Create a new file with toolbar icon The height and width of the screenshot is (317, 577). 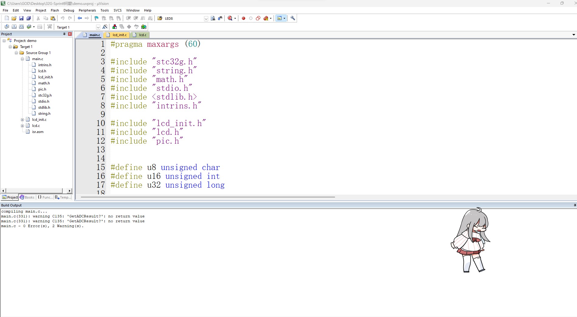pyautogui.click(x=7, y=18)
